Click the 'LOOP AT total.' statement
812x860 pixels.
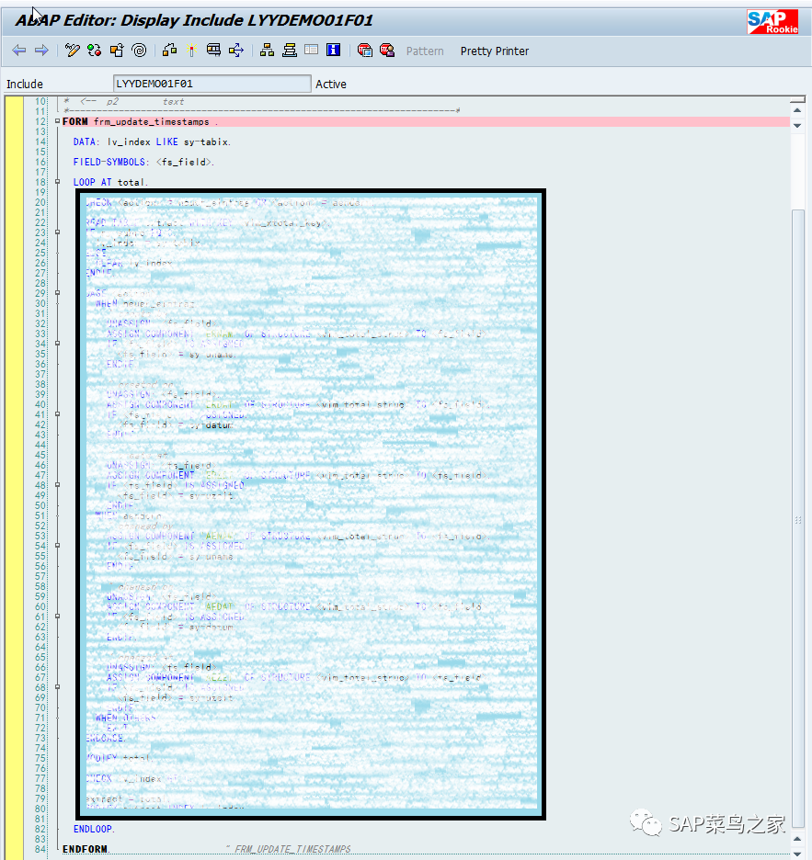tap(110, 182)
